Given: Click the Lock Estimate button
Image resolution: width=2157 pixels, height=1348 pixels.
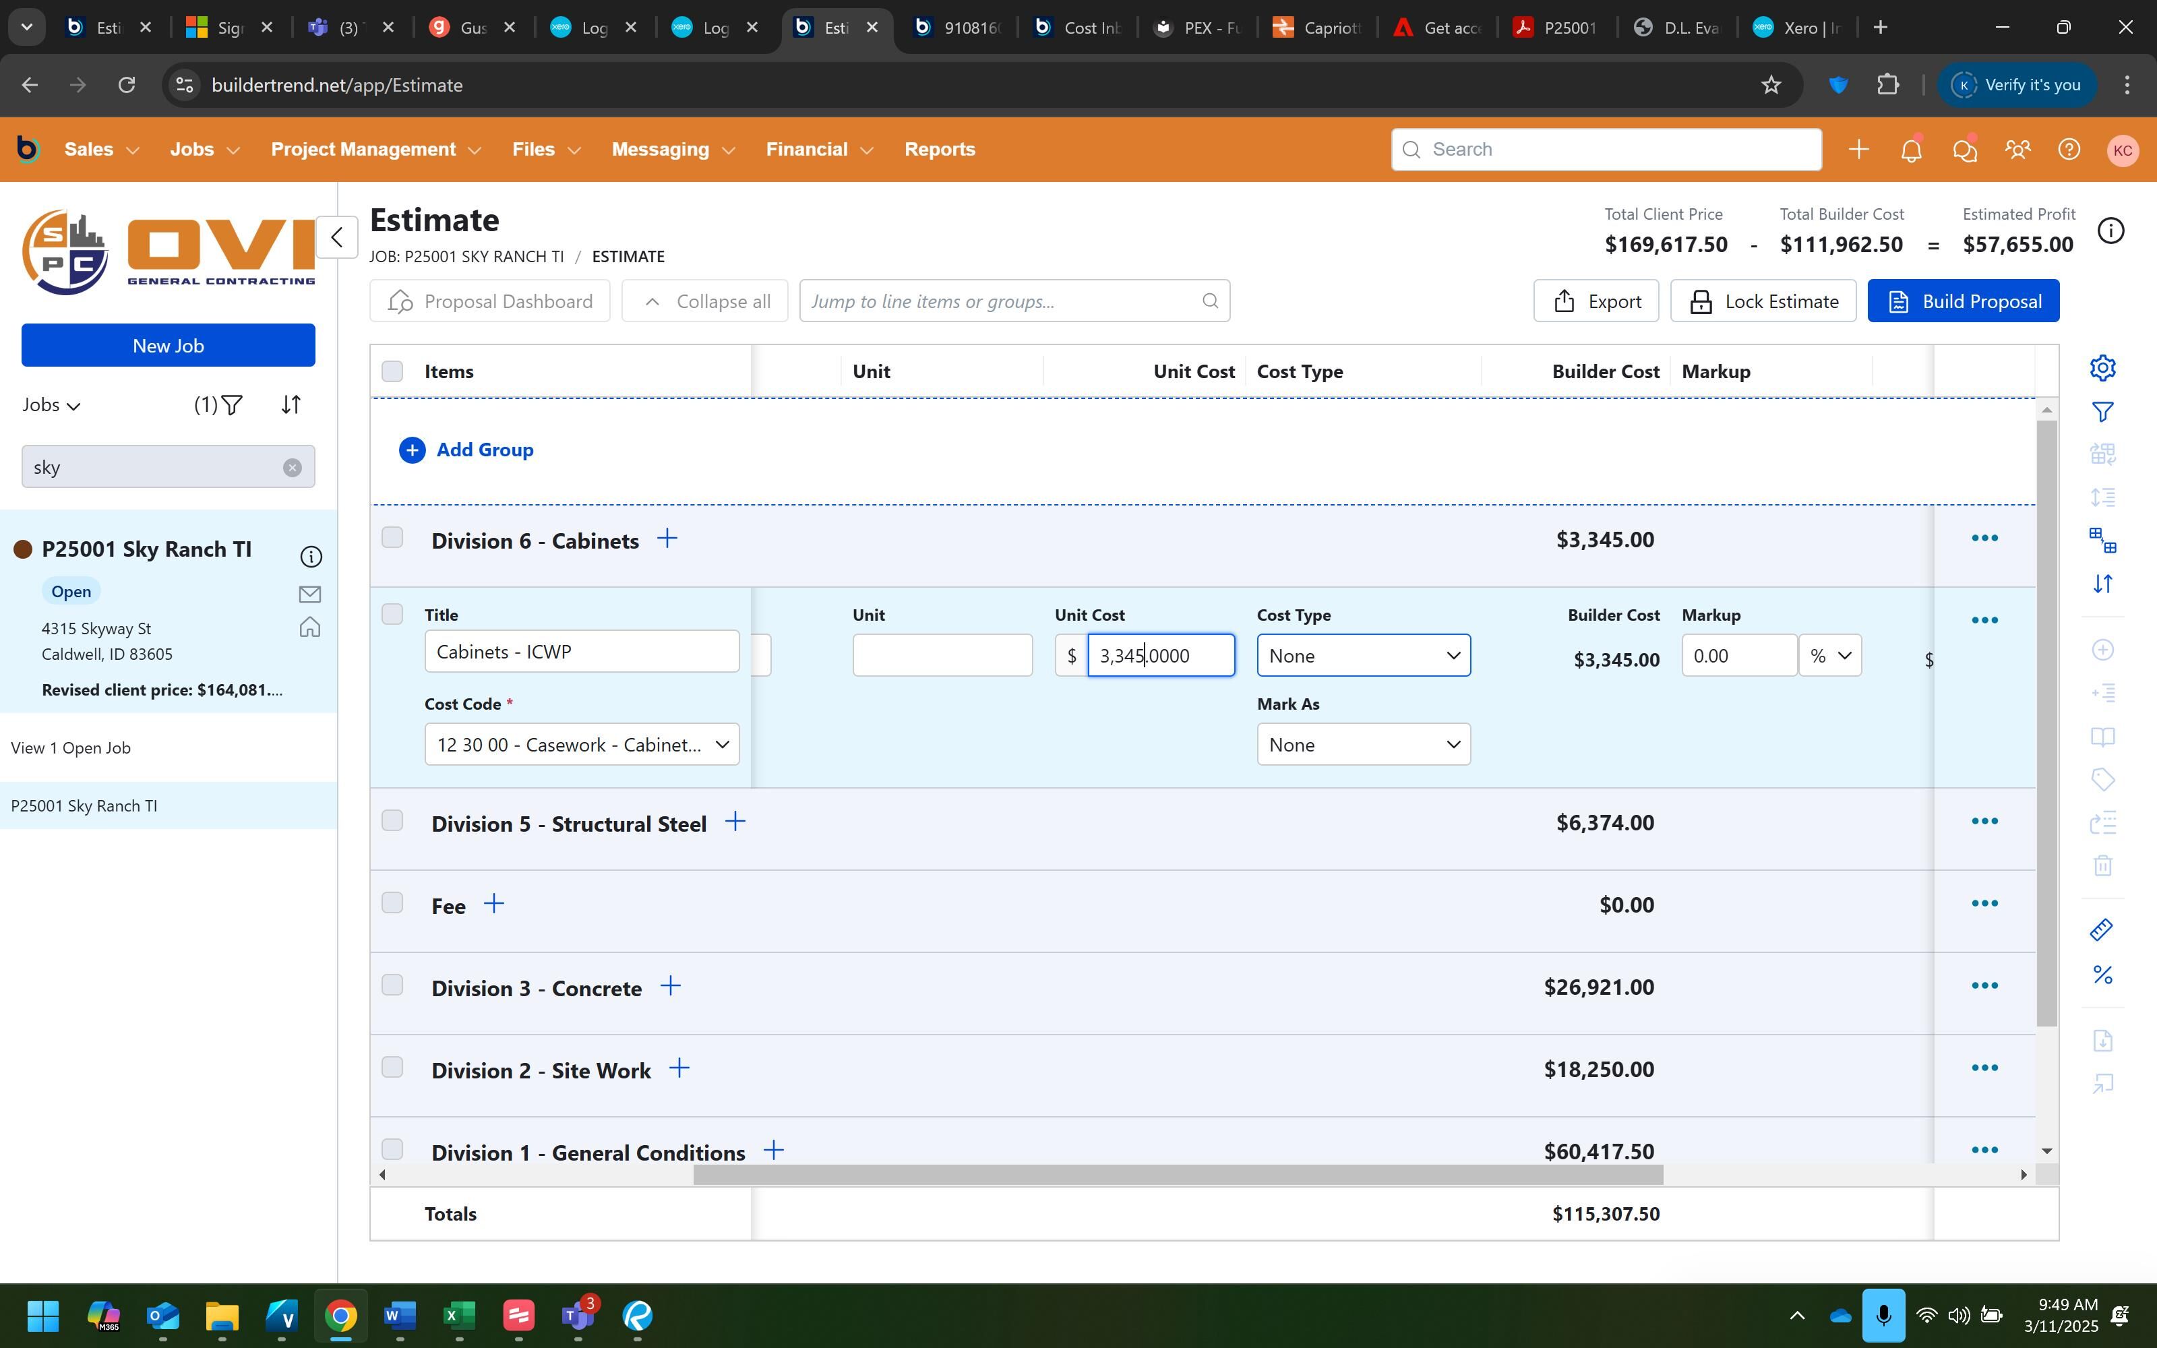Looking at the screenshot, I should 1762,301.
